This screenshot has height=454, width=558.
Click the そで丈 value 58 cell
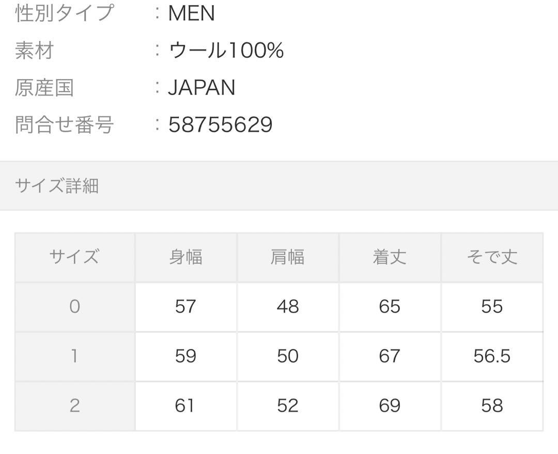click(x=492, y=405)
